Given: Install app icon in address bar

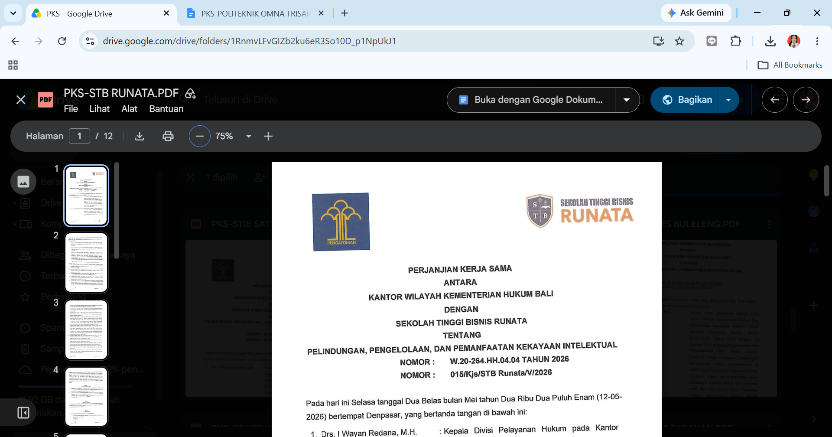Looking at the screenshot, I should coord(658,41).
